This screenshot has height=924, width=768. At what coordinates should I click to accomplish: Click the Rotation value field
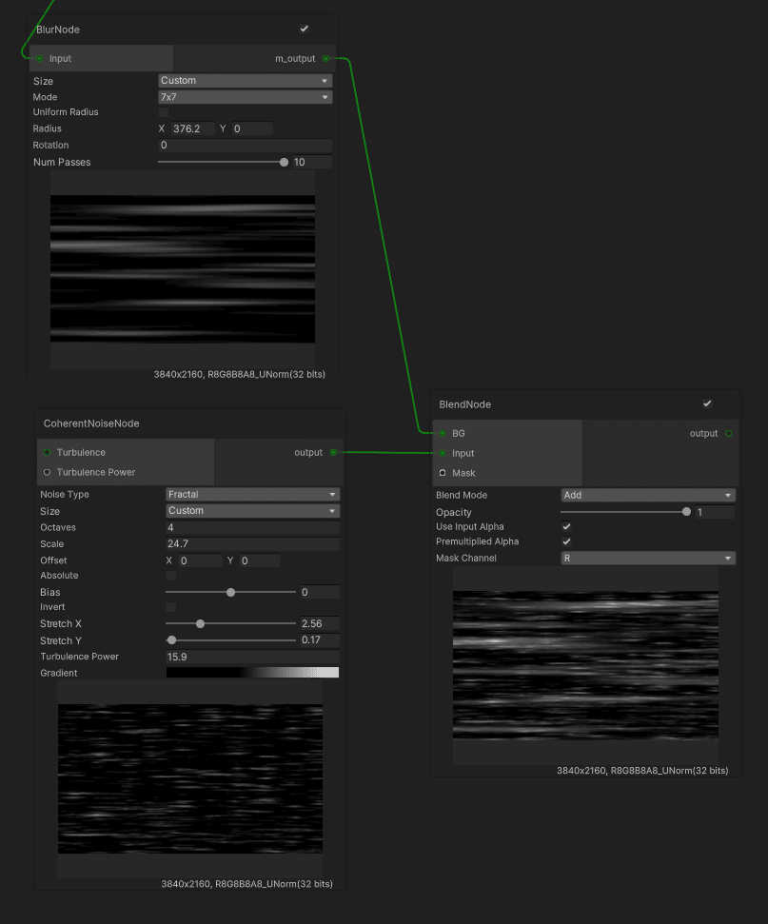coord(246,145)
